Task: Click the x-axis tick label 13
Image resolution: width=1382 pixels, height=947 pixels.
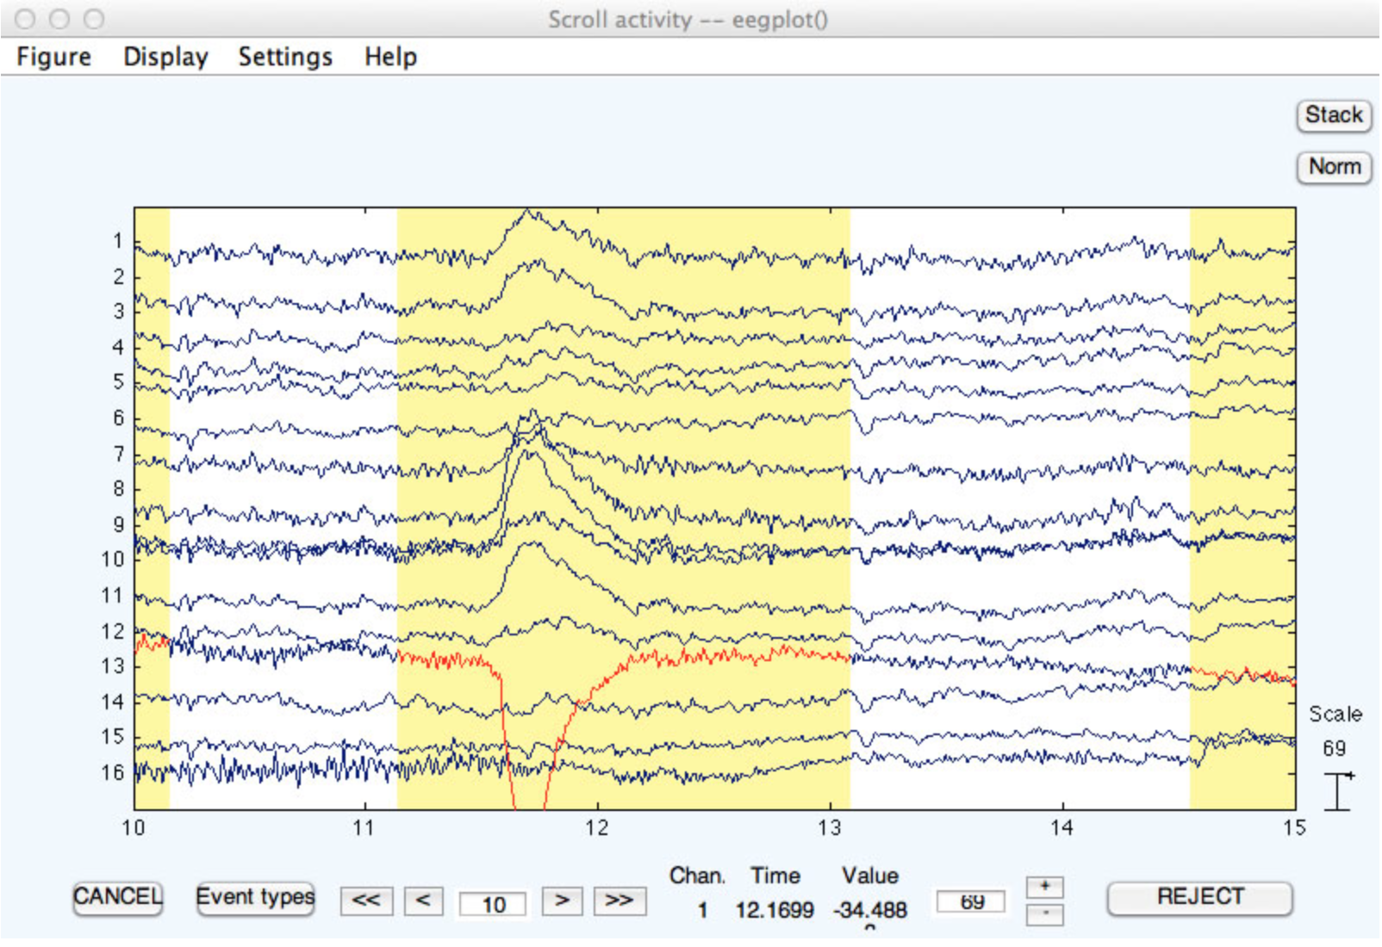Action: [x=829, y=828]
